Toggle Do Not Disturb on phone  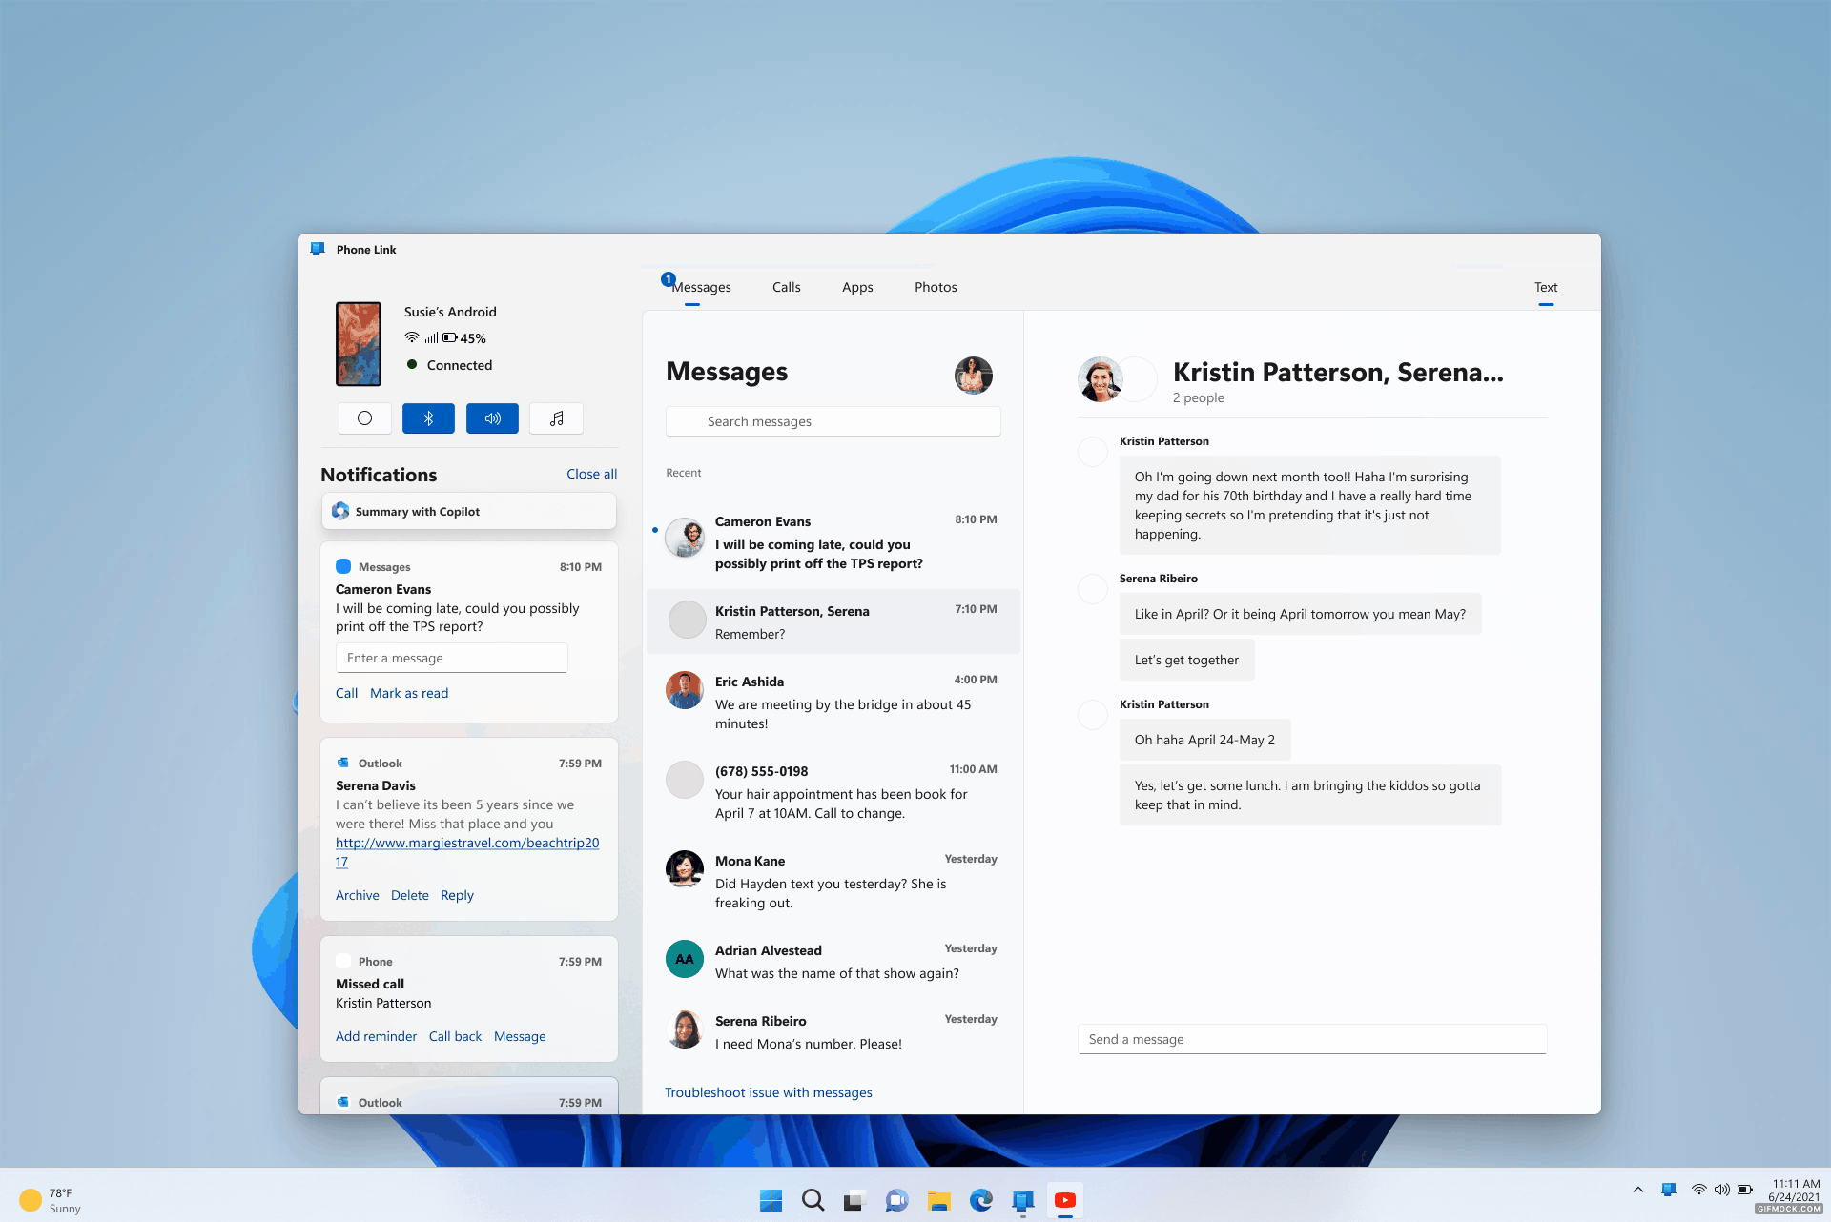point(364,418)
